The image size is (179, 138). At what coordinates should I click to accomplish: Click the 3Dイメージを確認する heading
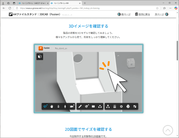[88, 26]
